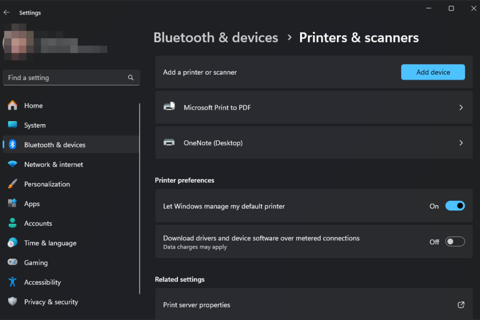The width and height of the screenshot is (480, 320).
Task: Enable download drivers over metered connections
Action: tap(455, 242)
